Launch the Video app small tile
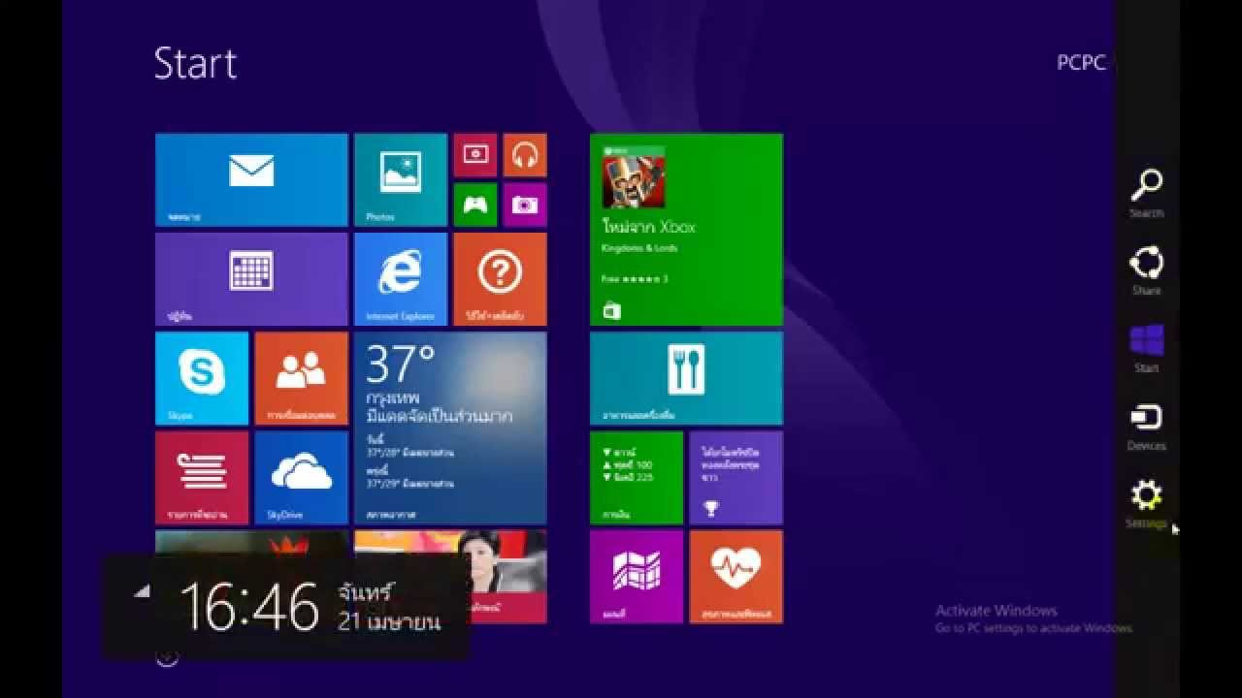Image resolution: width=1242 pixels, height=698 pixels. [475, 155]
